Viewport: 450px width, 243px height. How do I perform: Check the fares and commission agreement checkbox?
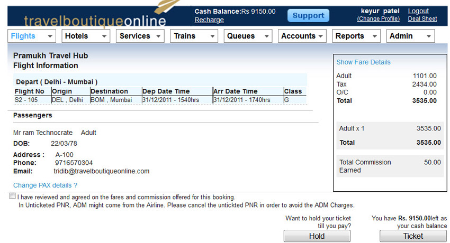[x=12, y=197]
